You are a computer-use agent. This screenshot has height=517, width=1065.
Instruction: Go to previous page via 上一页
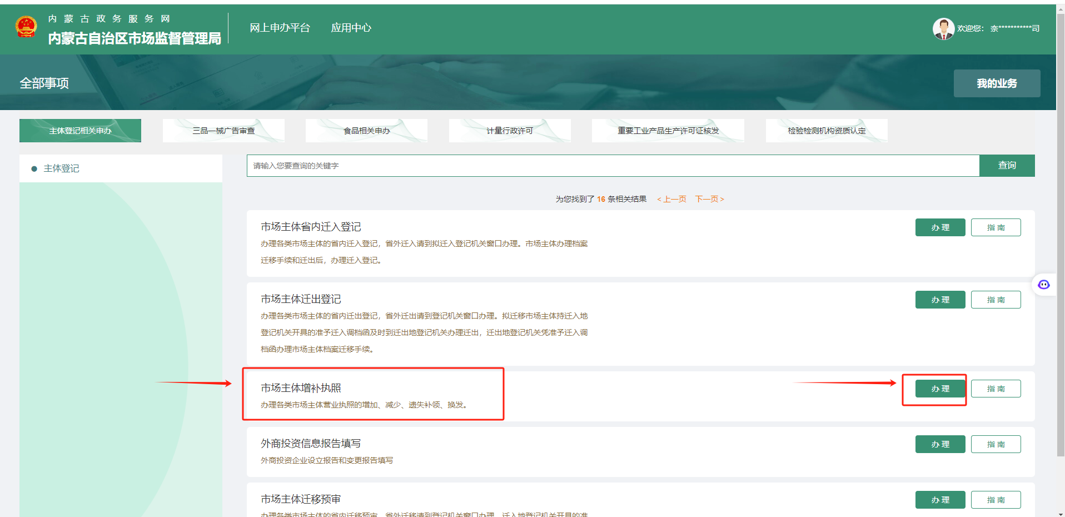coord(672,199)
